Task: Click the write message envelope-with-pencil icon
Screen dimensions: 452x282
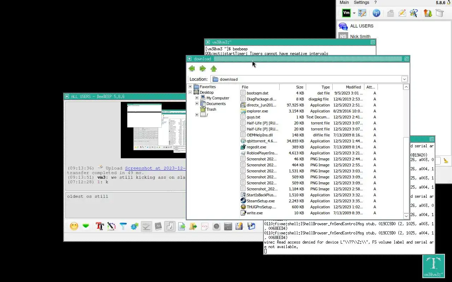Action: [x=402, y=13]
